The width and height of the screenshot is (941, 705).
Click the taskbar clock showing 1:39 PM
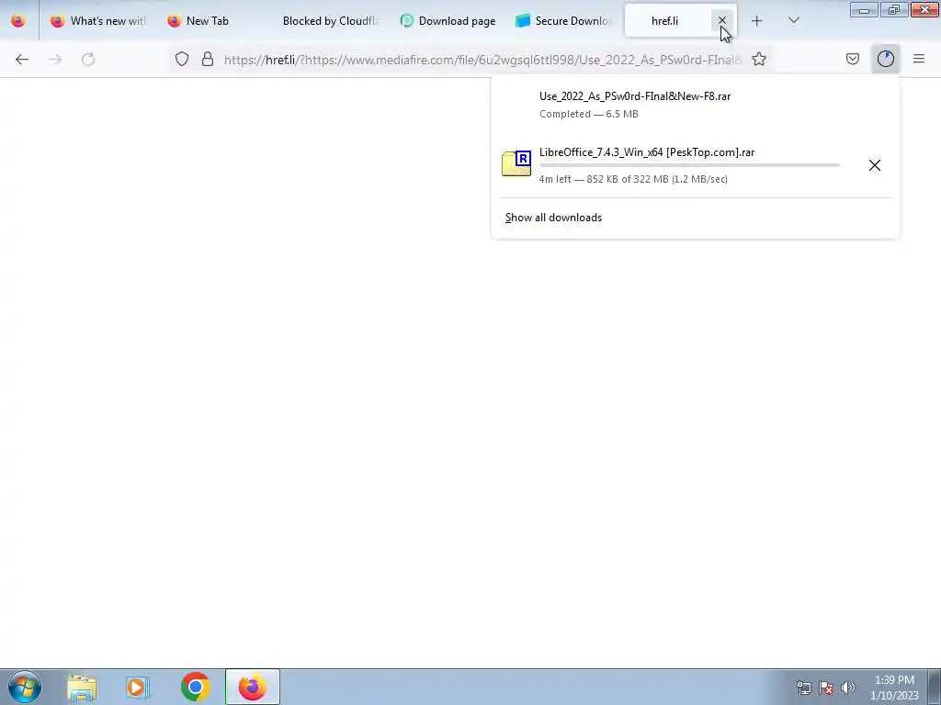[894, 687]
